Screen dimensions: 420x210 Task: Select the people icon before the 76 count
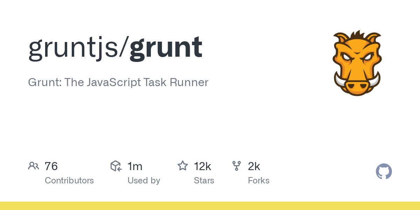(34, 166)
